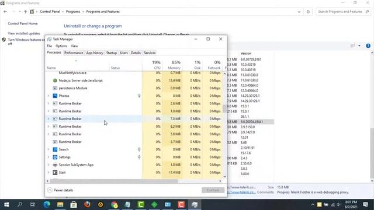Switch to the Details tab

(x=136, y=53)
